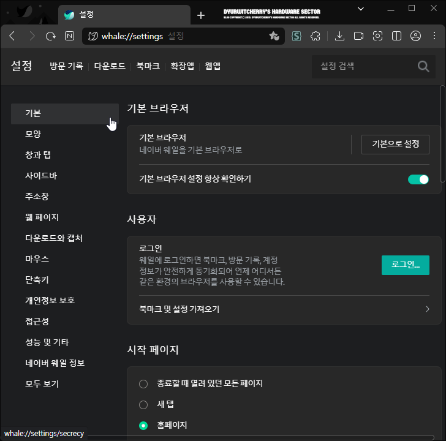Select the 설정 browser tab

pyautogui.click(x=124, y=15)
